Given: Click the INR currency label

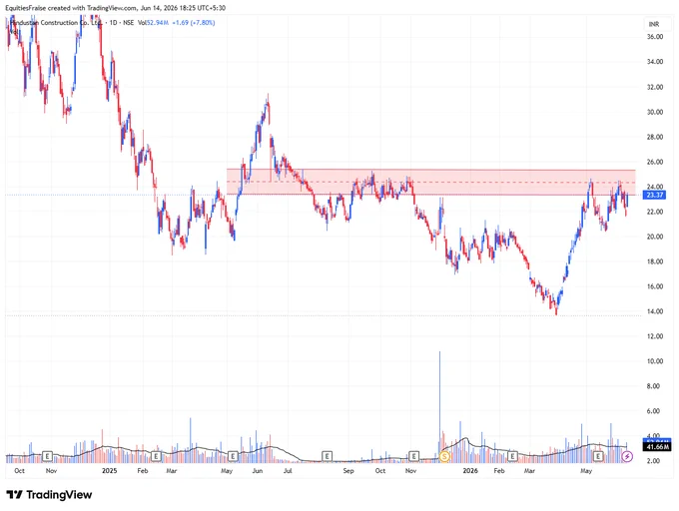Looking at the screenshot, I should click(x=653, y=24).
